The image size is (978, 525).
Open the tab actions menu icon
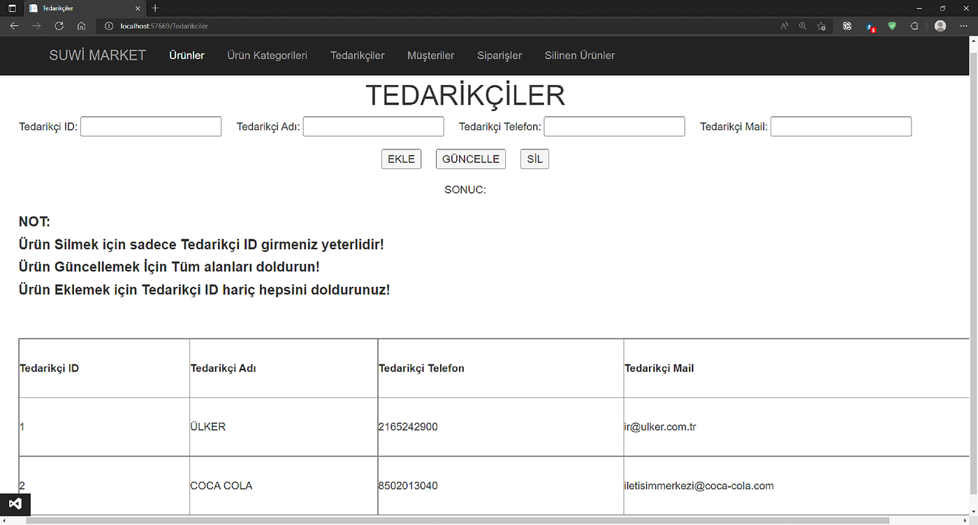point(12,8)
